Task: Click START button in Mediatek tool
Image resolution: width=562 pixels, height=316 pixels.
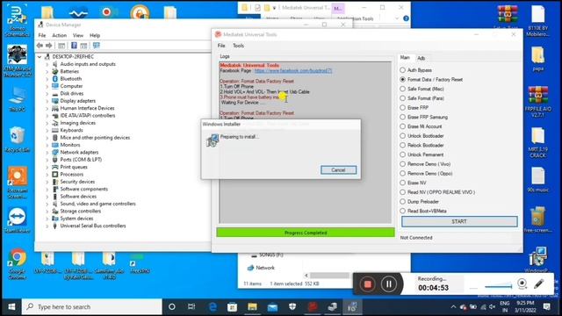Action: [459, 221]
